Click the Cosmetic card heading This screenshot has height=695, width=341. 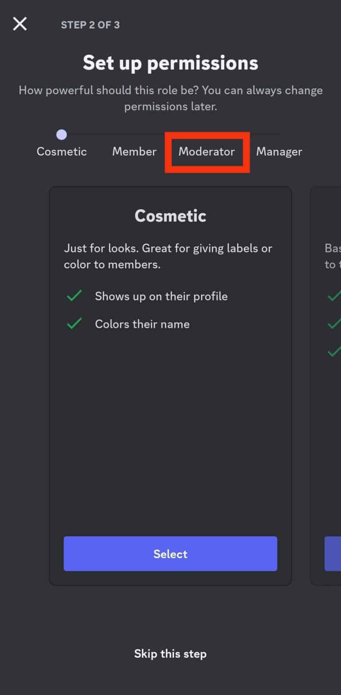click(x=170, y=216)
